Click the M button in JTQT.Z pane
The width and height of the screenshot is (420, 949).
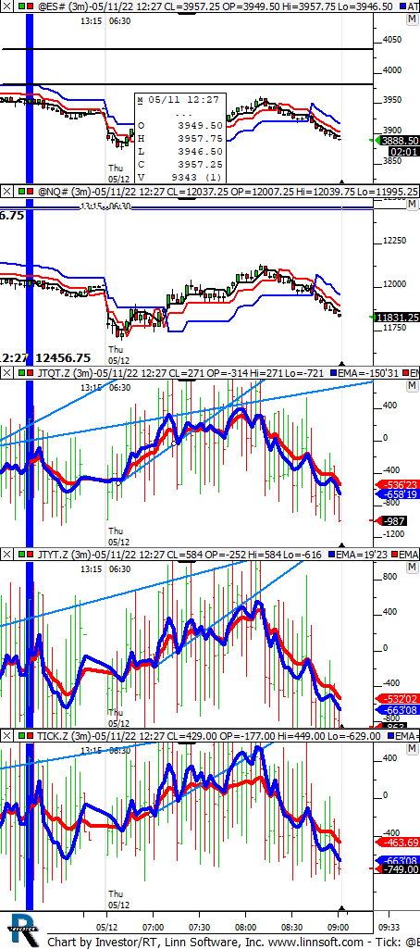click(x=413, y=386)
